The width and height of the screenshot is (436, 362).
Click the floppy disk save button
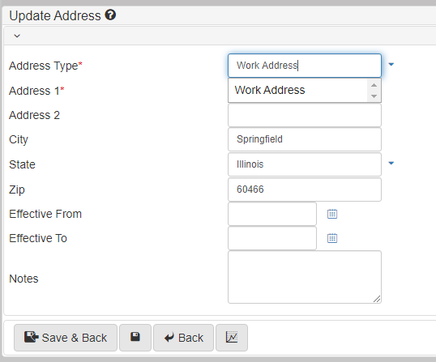tap(135, 338)
